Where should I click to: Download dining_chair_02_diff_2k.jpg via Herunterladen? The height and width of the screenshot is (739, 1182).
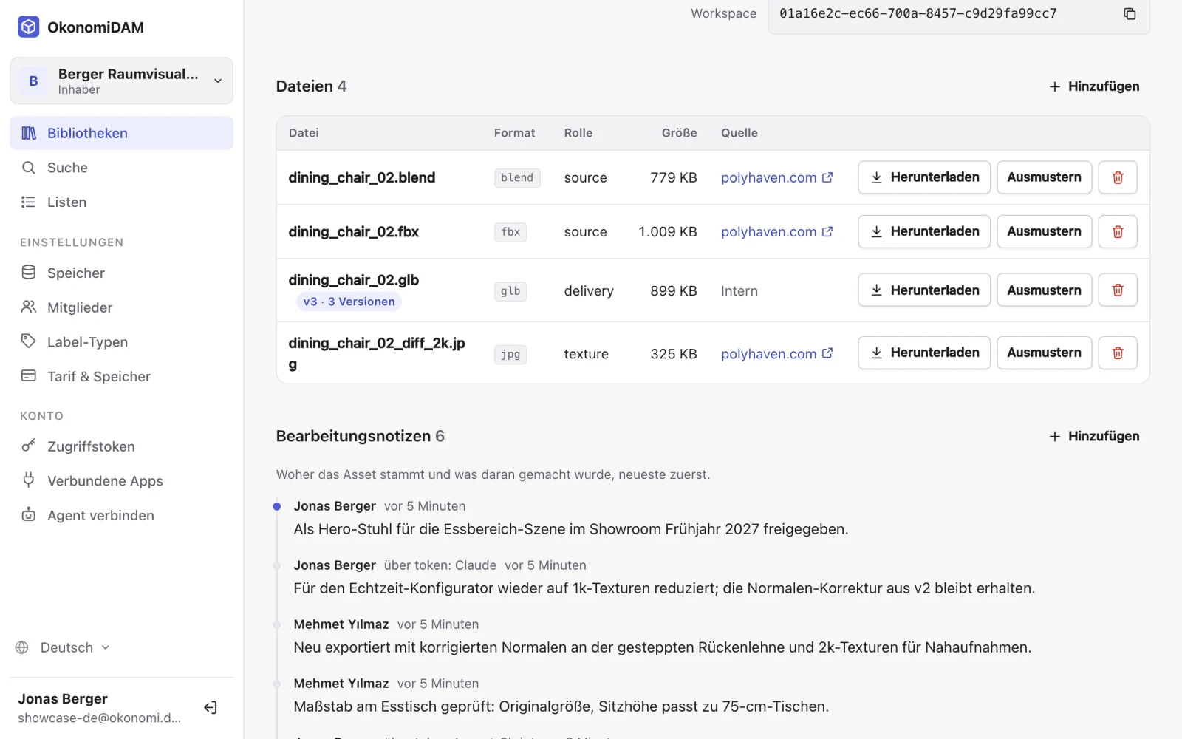[924, 353]
